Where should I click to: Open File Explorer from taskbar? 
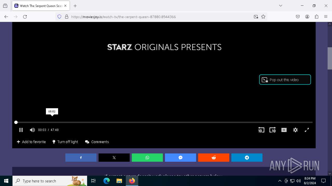tap(119, 181)
